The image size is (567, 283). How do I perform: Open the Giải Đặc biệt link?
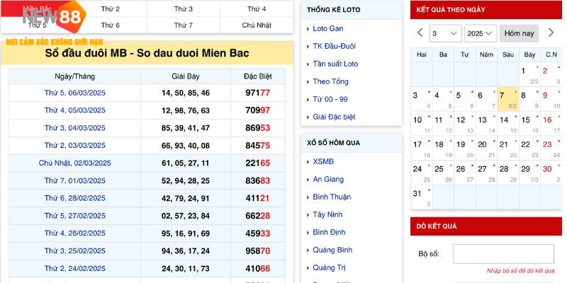(334, 117)
